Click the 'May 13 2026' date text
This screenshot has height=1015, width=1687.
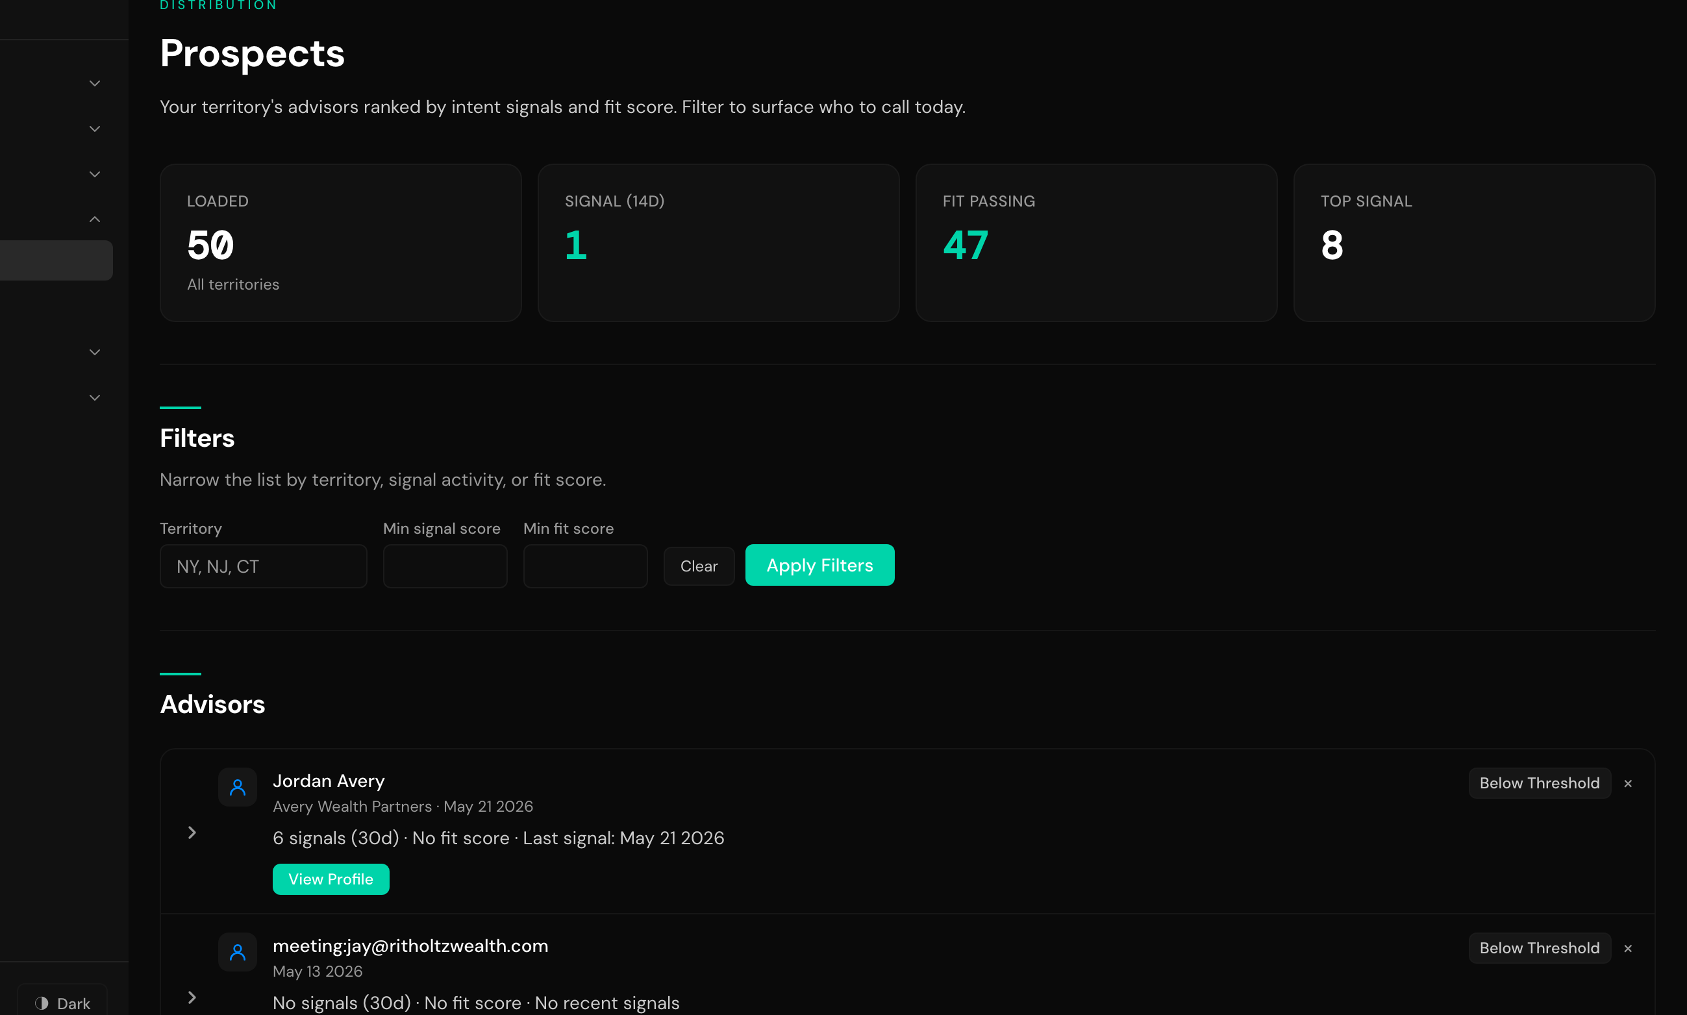(318, 971)
